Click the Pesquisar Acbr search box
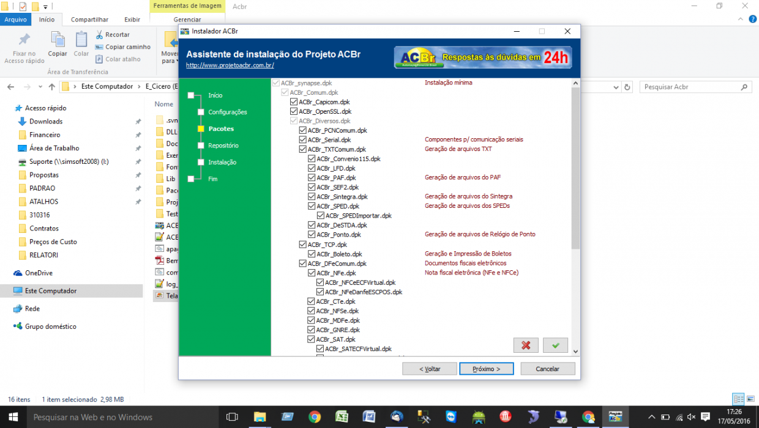Image resolution: width=759 pixels, height=428 pixels. pyautogui.click(x=695, y=87)
